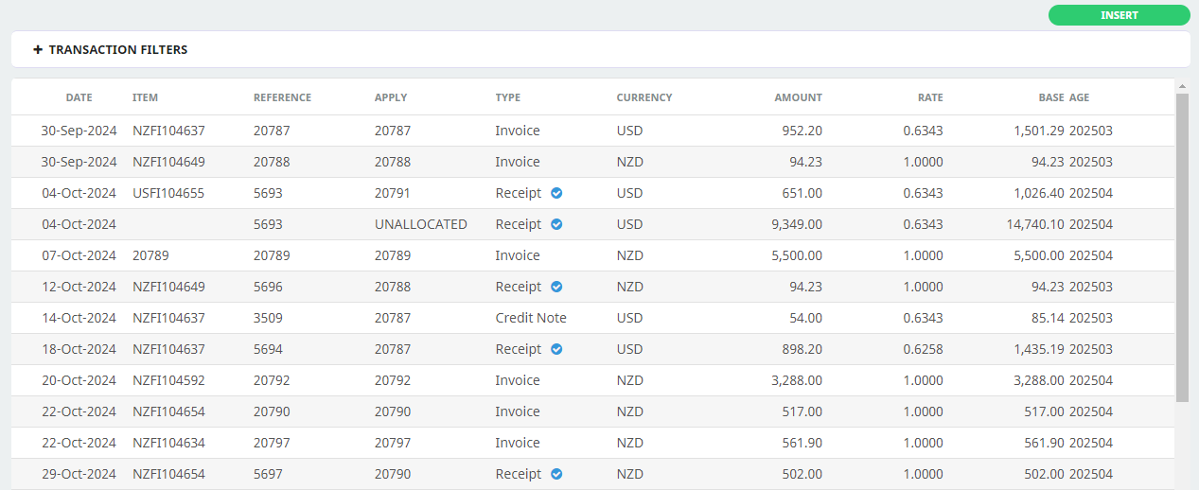Click plus icon beside Transaction Filters

[38, 49]
